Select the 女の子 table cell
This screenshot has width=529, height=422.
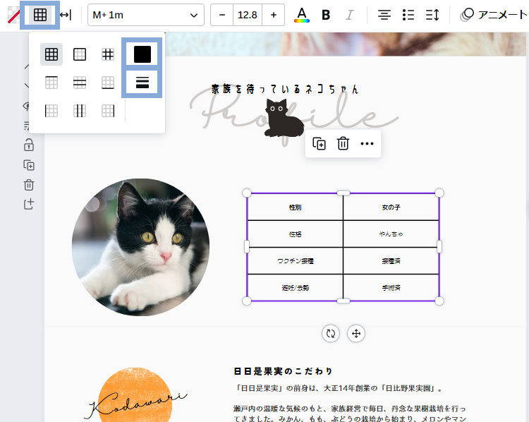pos(391,207)
